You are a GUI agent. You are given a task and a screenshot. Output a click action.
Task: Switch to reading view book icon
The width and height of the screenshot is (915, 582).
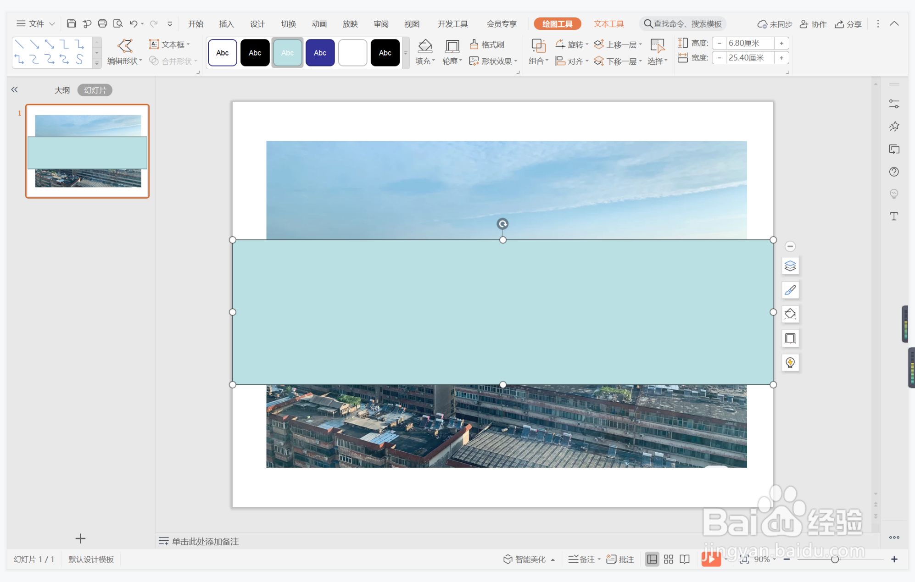[x=685, y=559]
